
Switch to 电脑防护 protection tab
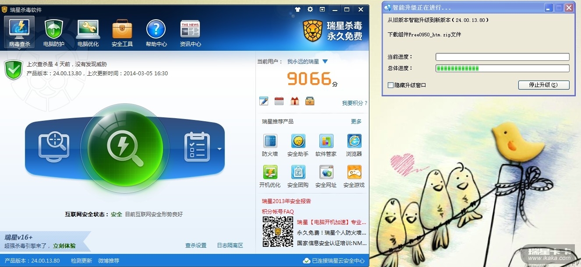54,32
